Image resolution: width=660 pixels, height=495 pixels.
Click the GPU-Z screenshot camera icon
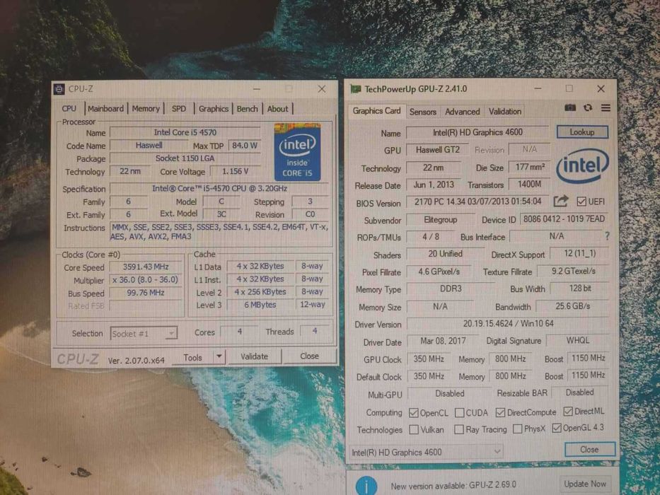pos(570,107)
